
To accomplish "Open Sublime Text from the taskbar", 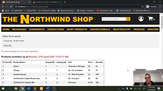I will [35, 88].
